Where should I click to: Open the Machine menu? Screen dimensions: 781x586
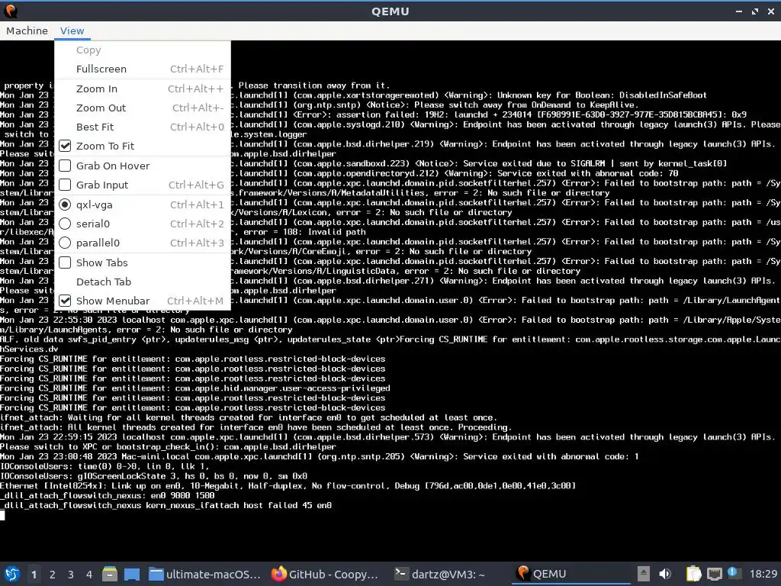[x=27, y=31]
